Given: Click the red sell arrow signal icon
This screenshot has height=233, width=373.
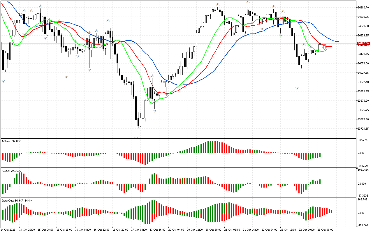Looking at the screenshot, I should (324, 47).
